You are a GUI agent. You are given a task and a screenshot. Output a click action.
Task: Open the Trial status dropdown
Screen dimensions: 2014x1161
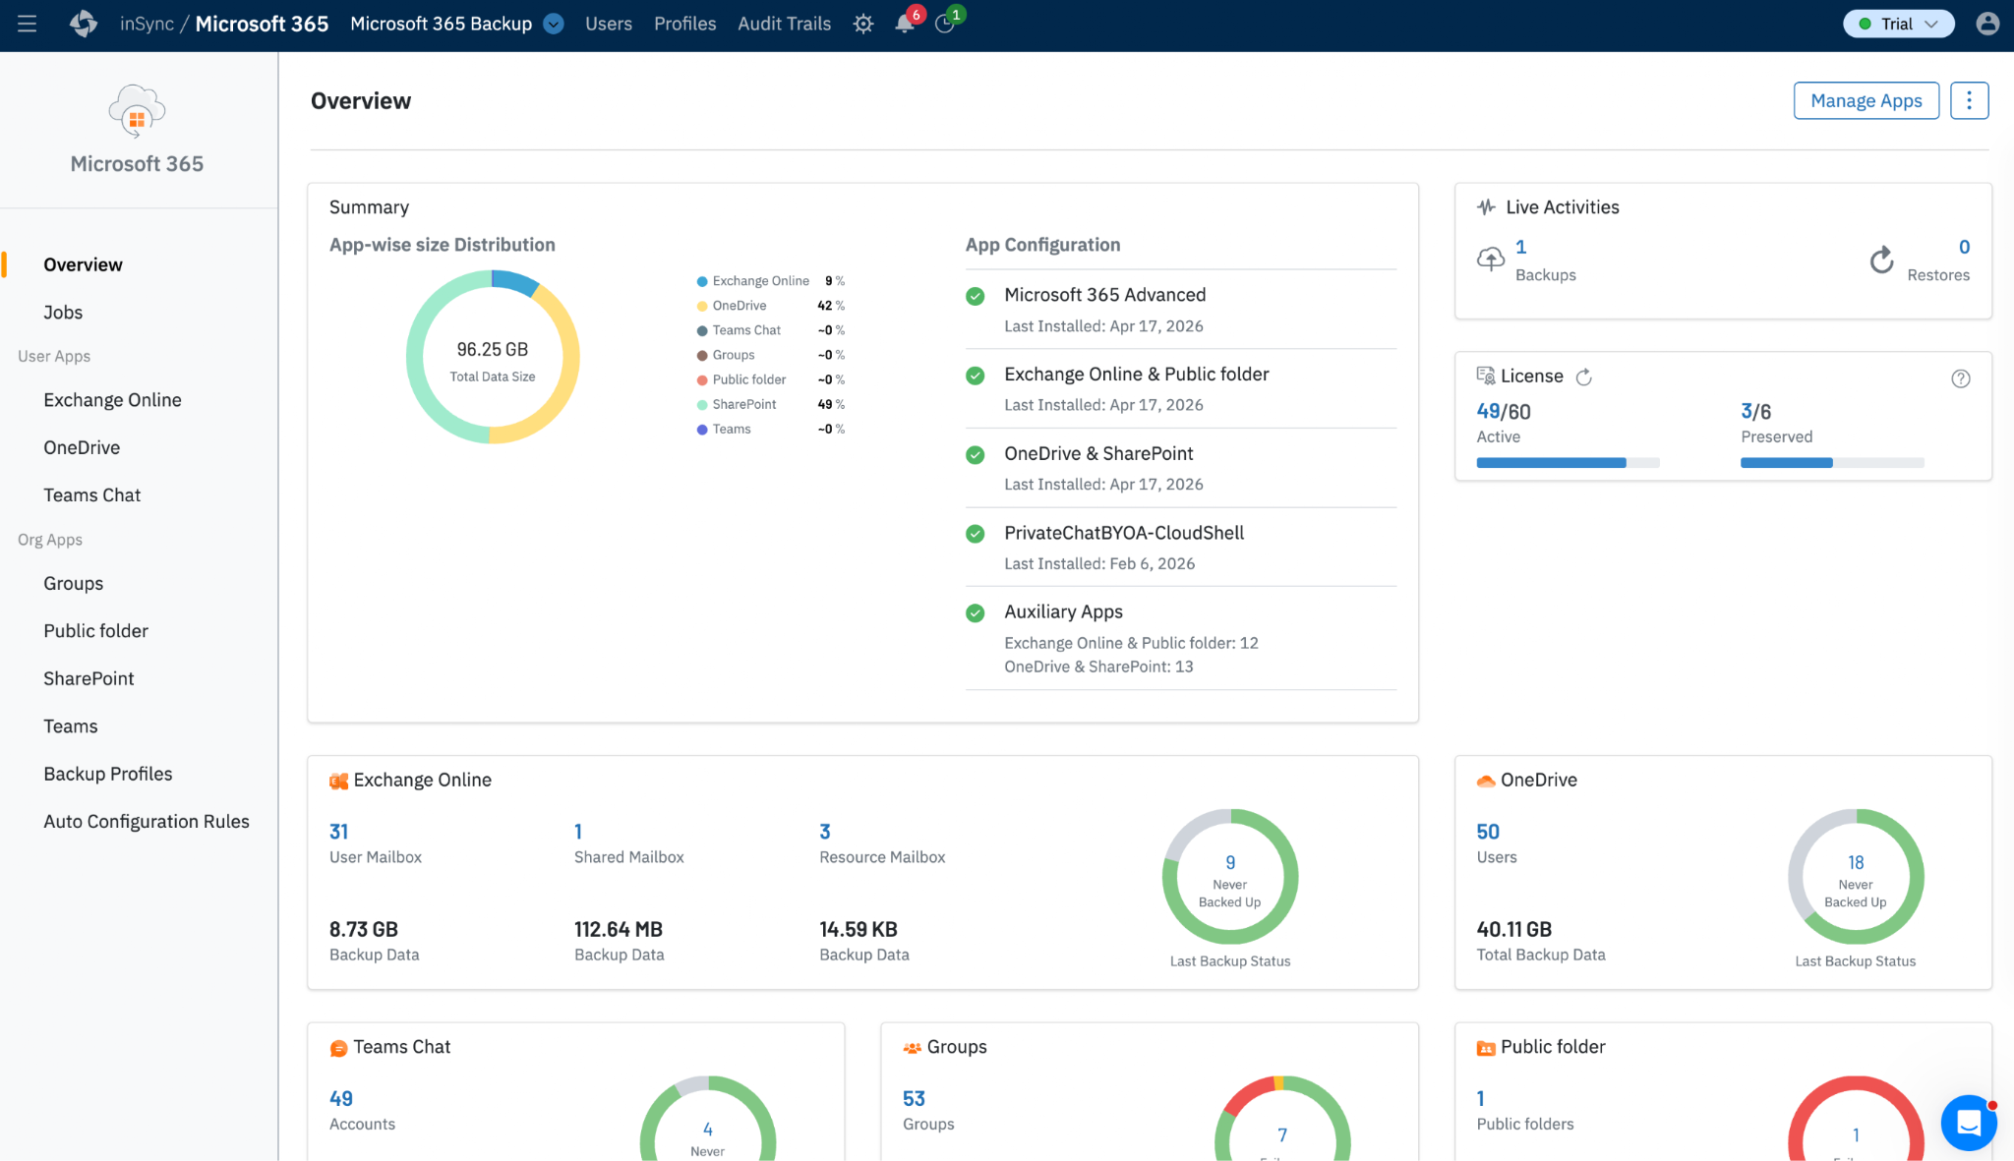pyautogui.click(x=1898, y=24)
